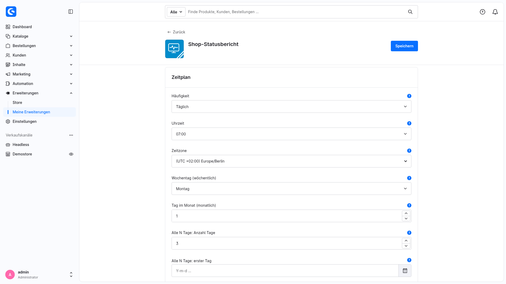Click the Shopware logo icon
Image resolution: width=506 pixels, height=284 pixels.
click(x=11, y=12)
